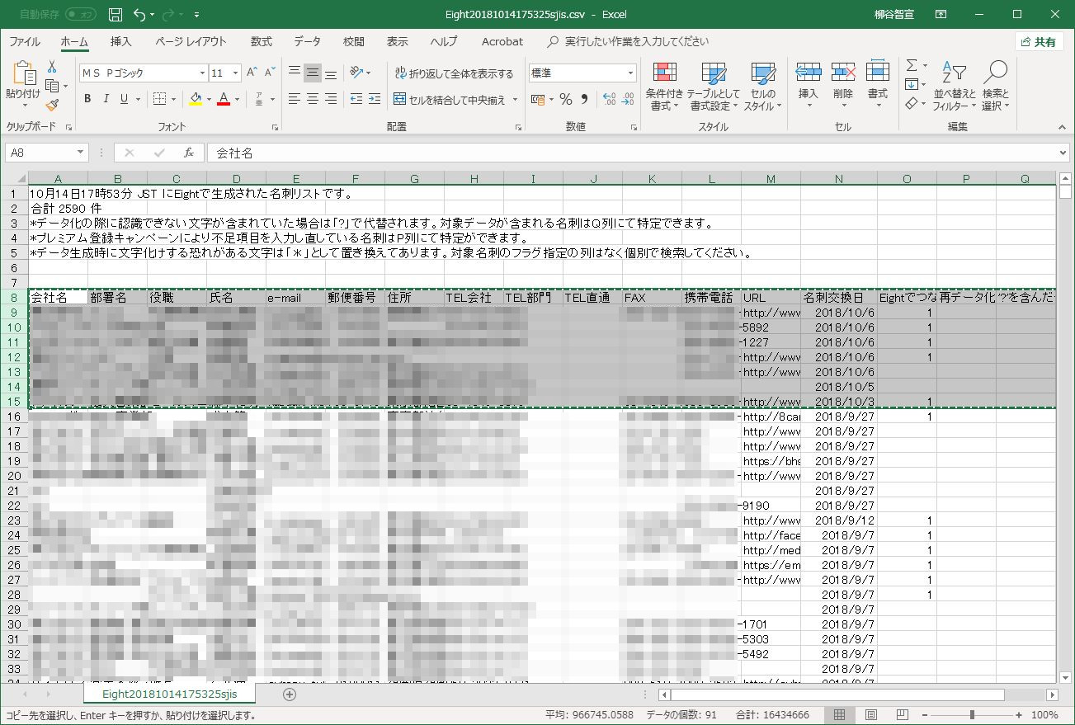Click the 共有 share button
The image size is (1075, 725).
click(x=1039, y=41)
